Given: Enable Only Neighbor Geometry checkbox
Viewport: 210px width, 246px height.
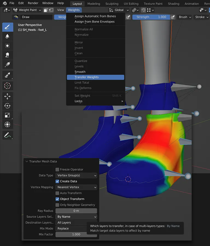Looking at the screenshot, I should [x=57, y=205].
